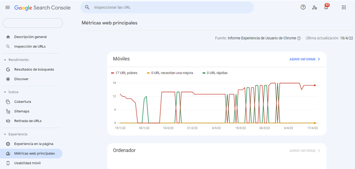Collapse the Rendimiento section

(5, 60)
